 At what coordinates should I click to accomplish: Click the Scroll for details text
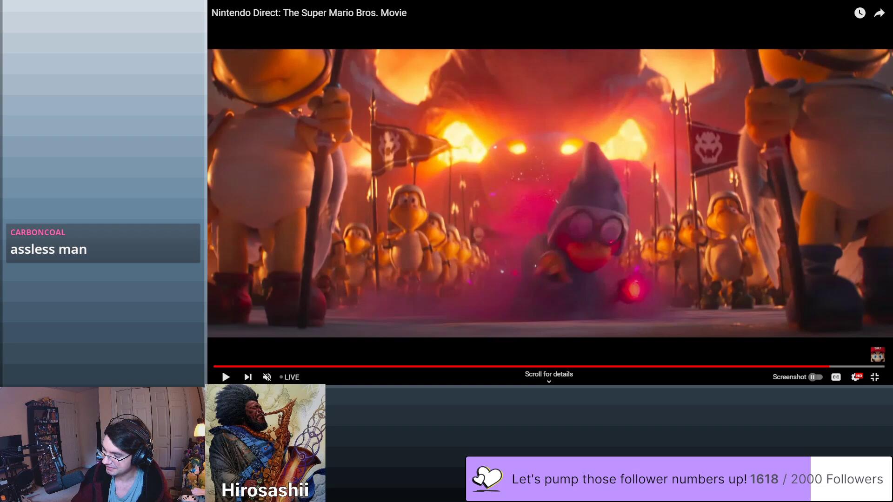click(x=549, y=374)
